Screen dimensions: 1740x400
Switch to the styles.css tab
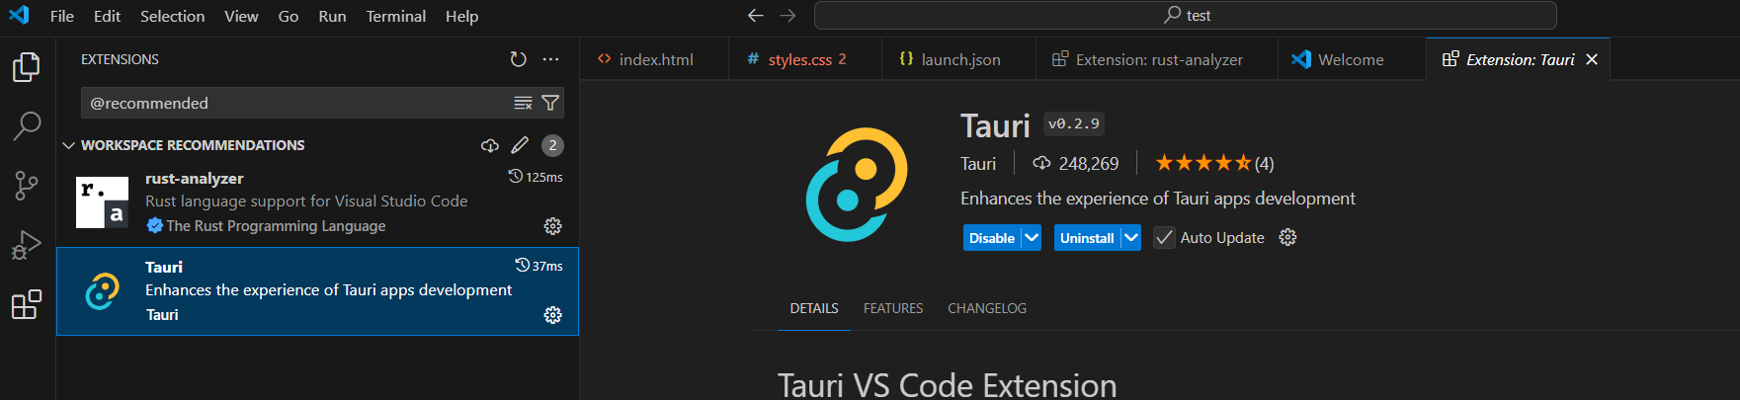coord(804,59)
